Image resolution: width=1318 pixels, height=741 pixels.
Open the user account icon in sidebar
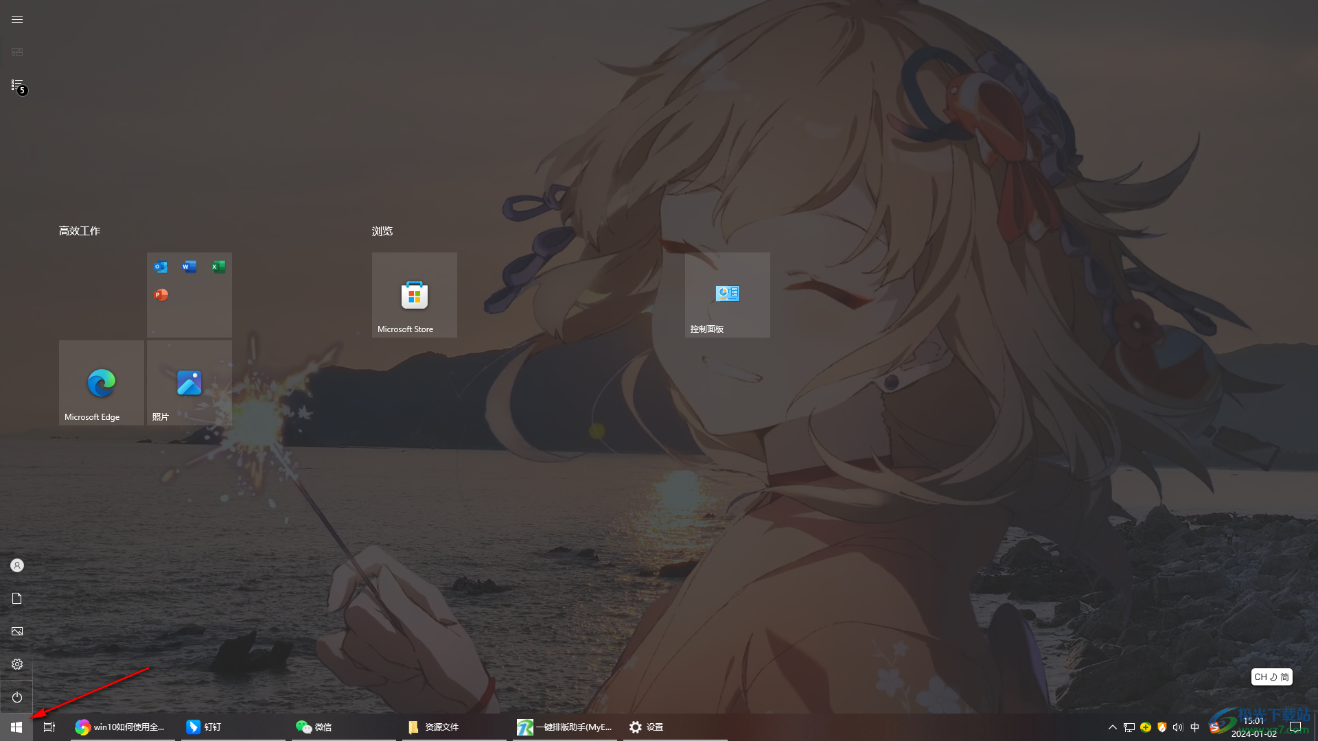(x=17, y=565)
